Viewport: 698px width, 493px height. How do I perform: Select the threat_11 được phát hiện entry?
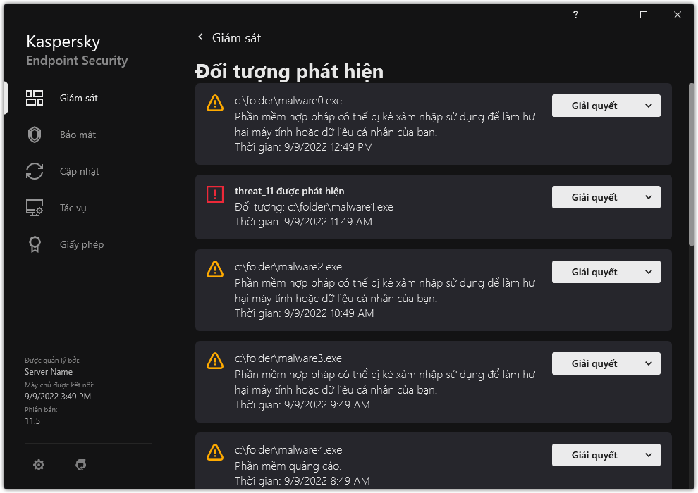(289, 192)
